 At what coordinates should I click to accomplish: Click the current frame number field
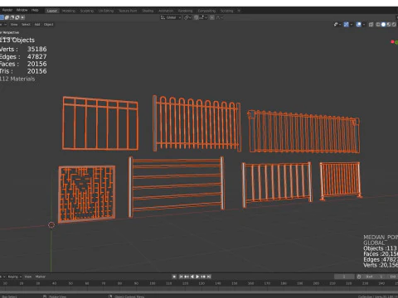click(344, 276)
